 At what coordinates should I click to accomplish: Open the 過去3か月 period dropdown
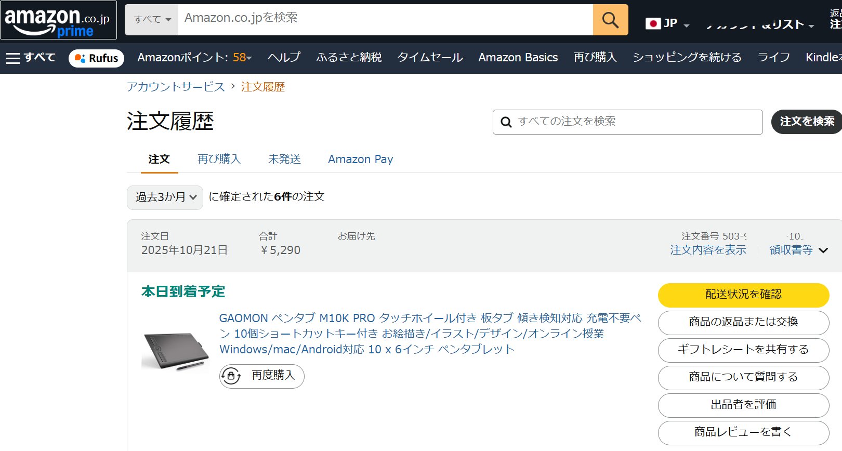[x=165, y=197]
